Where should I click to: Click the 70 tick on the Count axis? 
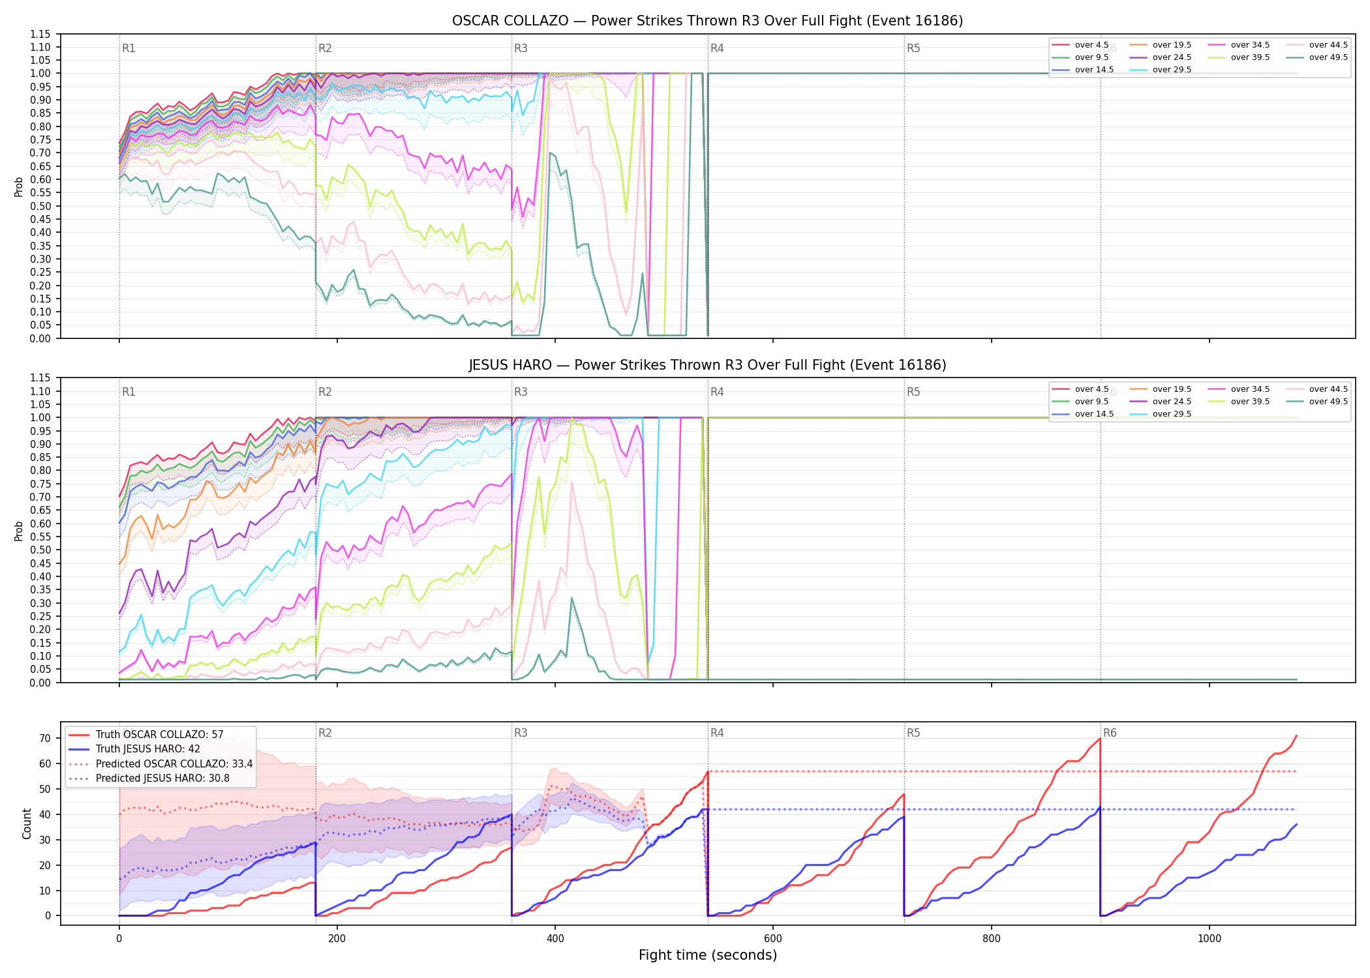point(45,738)
